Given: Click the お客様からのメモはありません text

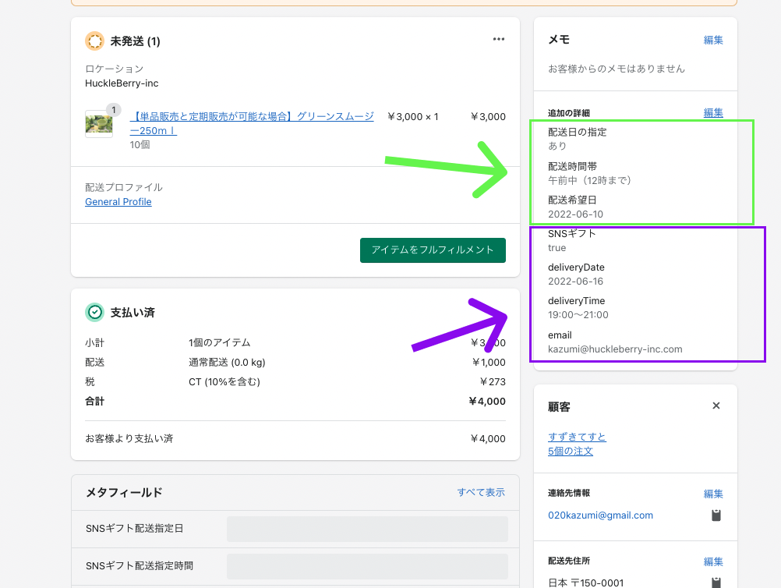Looking at the screenshot, I should pyautogui.click(x=616, y=69).
